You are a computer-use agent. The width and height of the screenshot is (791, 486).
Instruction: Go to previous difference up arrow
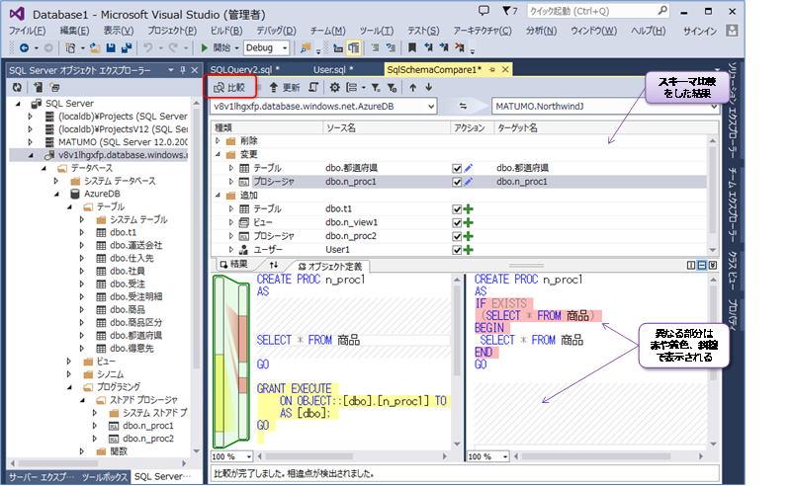[x=412, y=87]
